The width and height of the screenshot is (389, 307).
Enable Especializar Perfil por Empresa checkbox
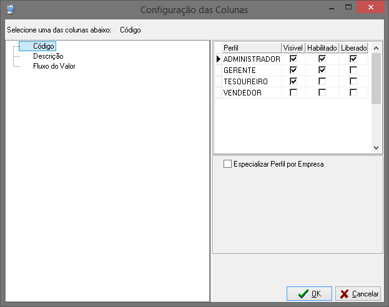[x=227, y=164]
